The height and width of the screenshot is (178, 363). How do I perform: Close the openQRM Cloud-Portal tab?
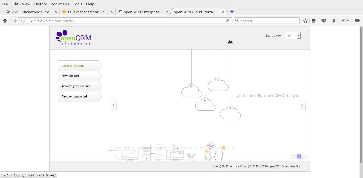tap(223, 12)
